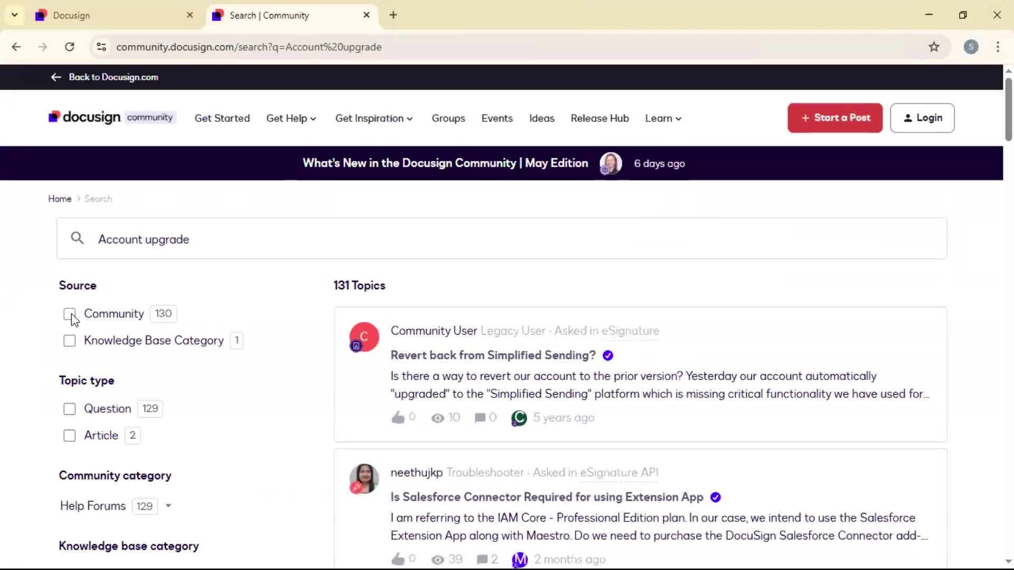Check the Question topic type filter
Image resolution: width=1014 pixels, height=570 pixels.
[x=69, y=409]
